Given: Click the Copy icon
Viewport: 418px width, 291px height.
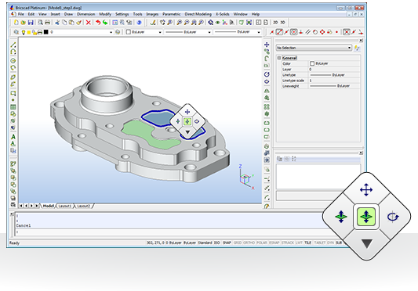Looking at the screenshot, I should 64,23.
